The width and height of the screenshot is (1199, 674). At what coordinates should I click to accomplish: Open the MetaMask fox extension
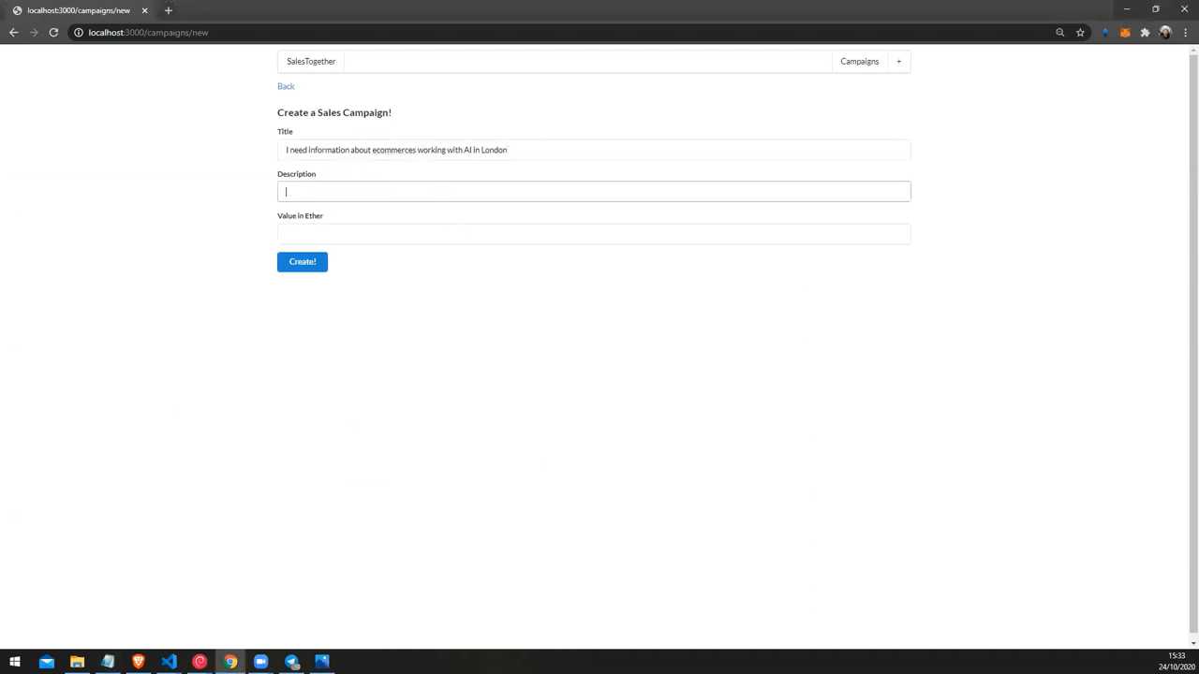(x=1125, y=32)
